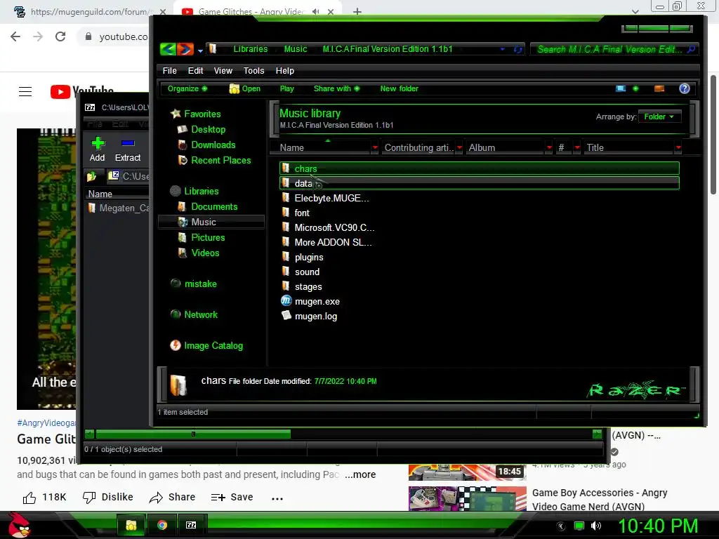
Task: Click the Open toolbar button
Action: (245, 88)
